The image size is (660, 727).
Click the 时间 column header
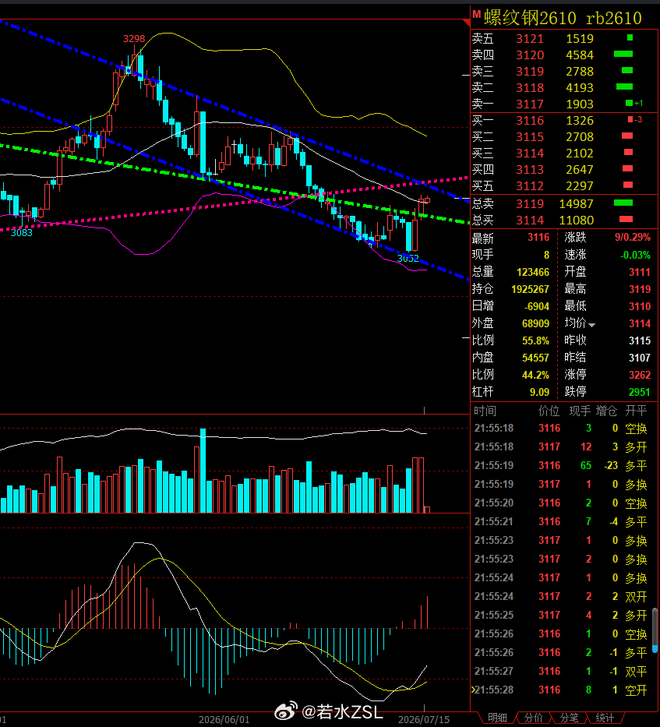click(x=485, y=411)
